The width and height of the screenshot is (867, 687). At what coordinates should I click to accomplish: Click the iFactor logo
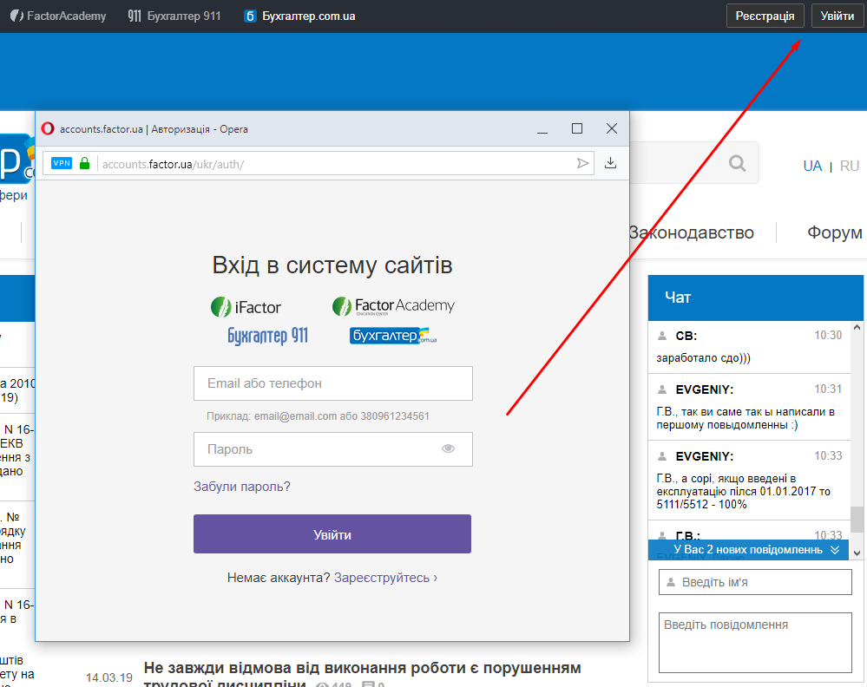point(246,307)
